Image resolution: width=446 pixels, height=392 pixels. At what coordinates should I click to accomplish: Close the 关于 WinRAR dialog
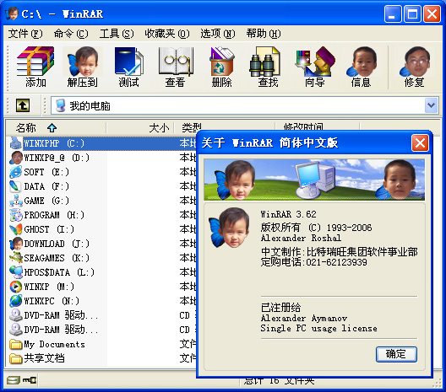[420, 142]
